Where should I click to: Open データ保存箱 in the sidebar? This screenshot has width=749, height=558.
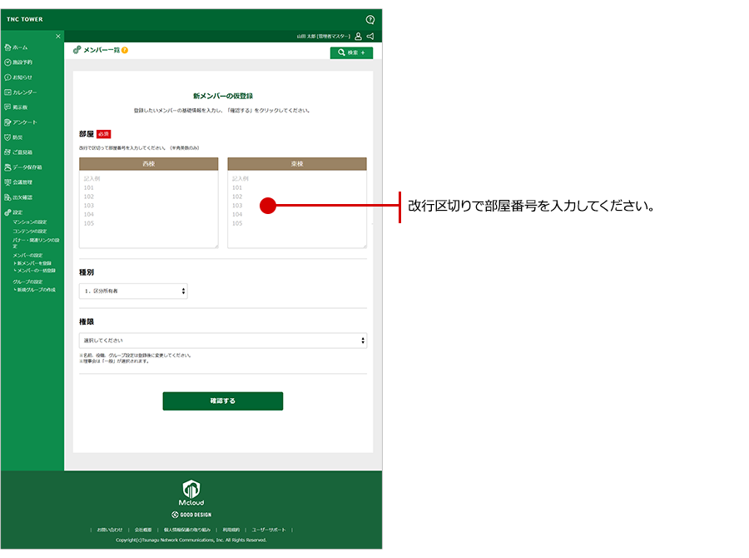tap(27, 167)
